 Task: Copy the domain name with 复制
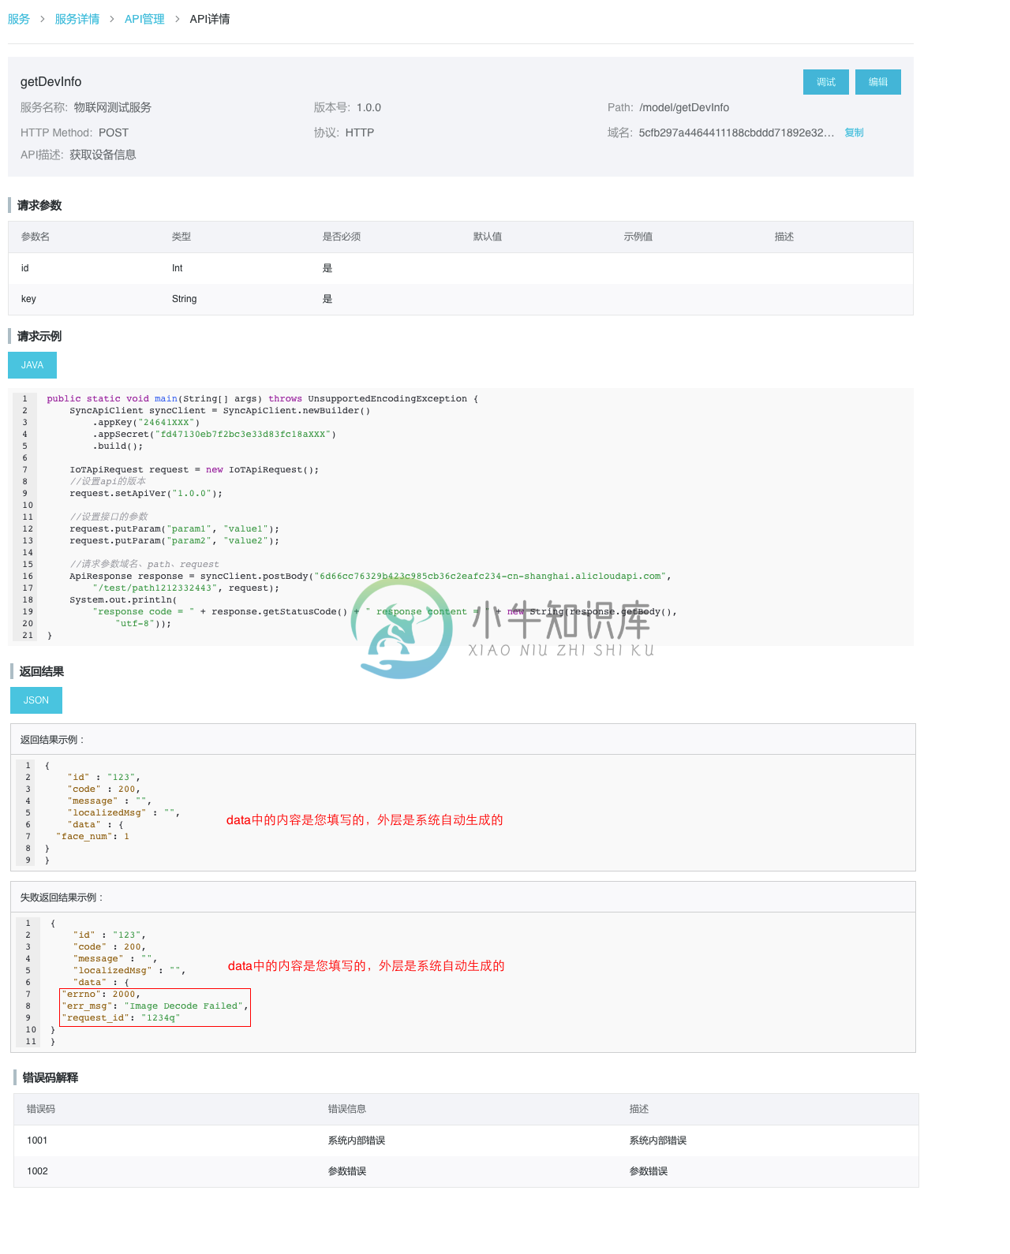[854, 132]
